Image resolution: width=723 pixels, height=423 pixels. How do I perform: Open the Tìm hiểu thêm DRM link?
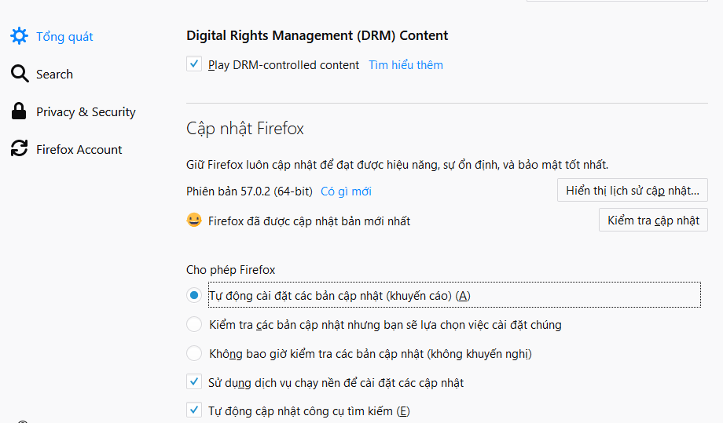406,65
